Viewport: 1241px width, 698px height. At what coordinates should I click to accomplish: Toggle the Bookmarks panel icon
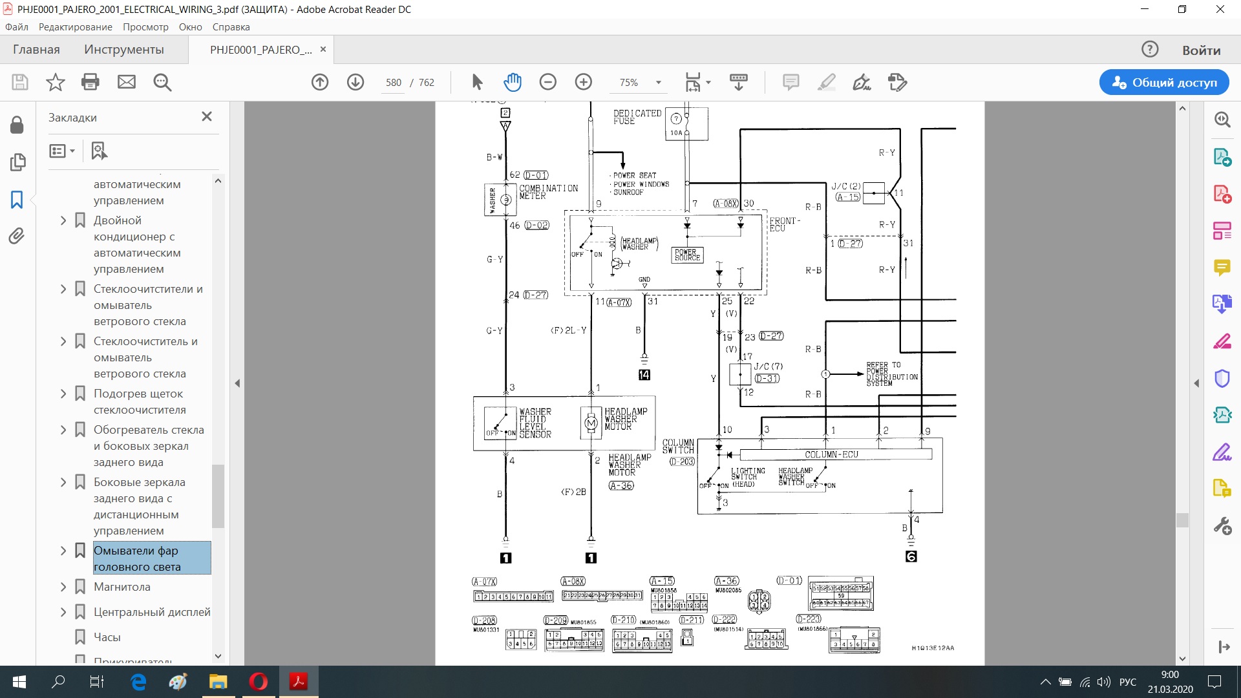17,200
